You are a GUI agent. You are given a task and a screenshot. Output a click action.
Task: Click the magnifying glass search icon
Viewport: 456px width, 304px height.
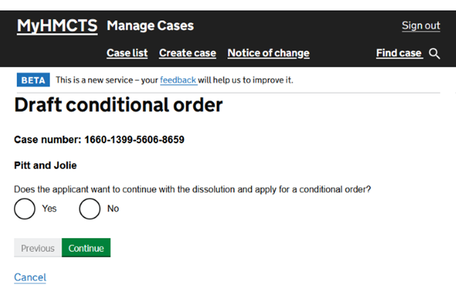pos(435,54)
